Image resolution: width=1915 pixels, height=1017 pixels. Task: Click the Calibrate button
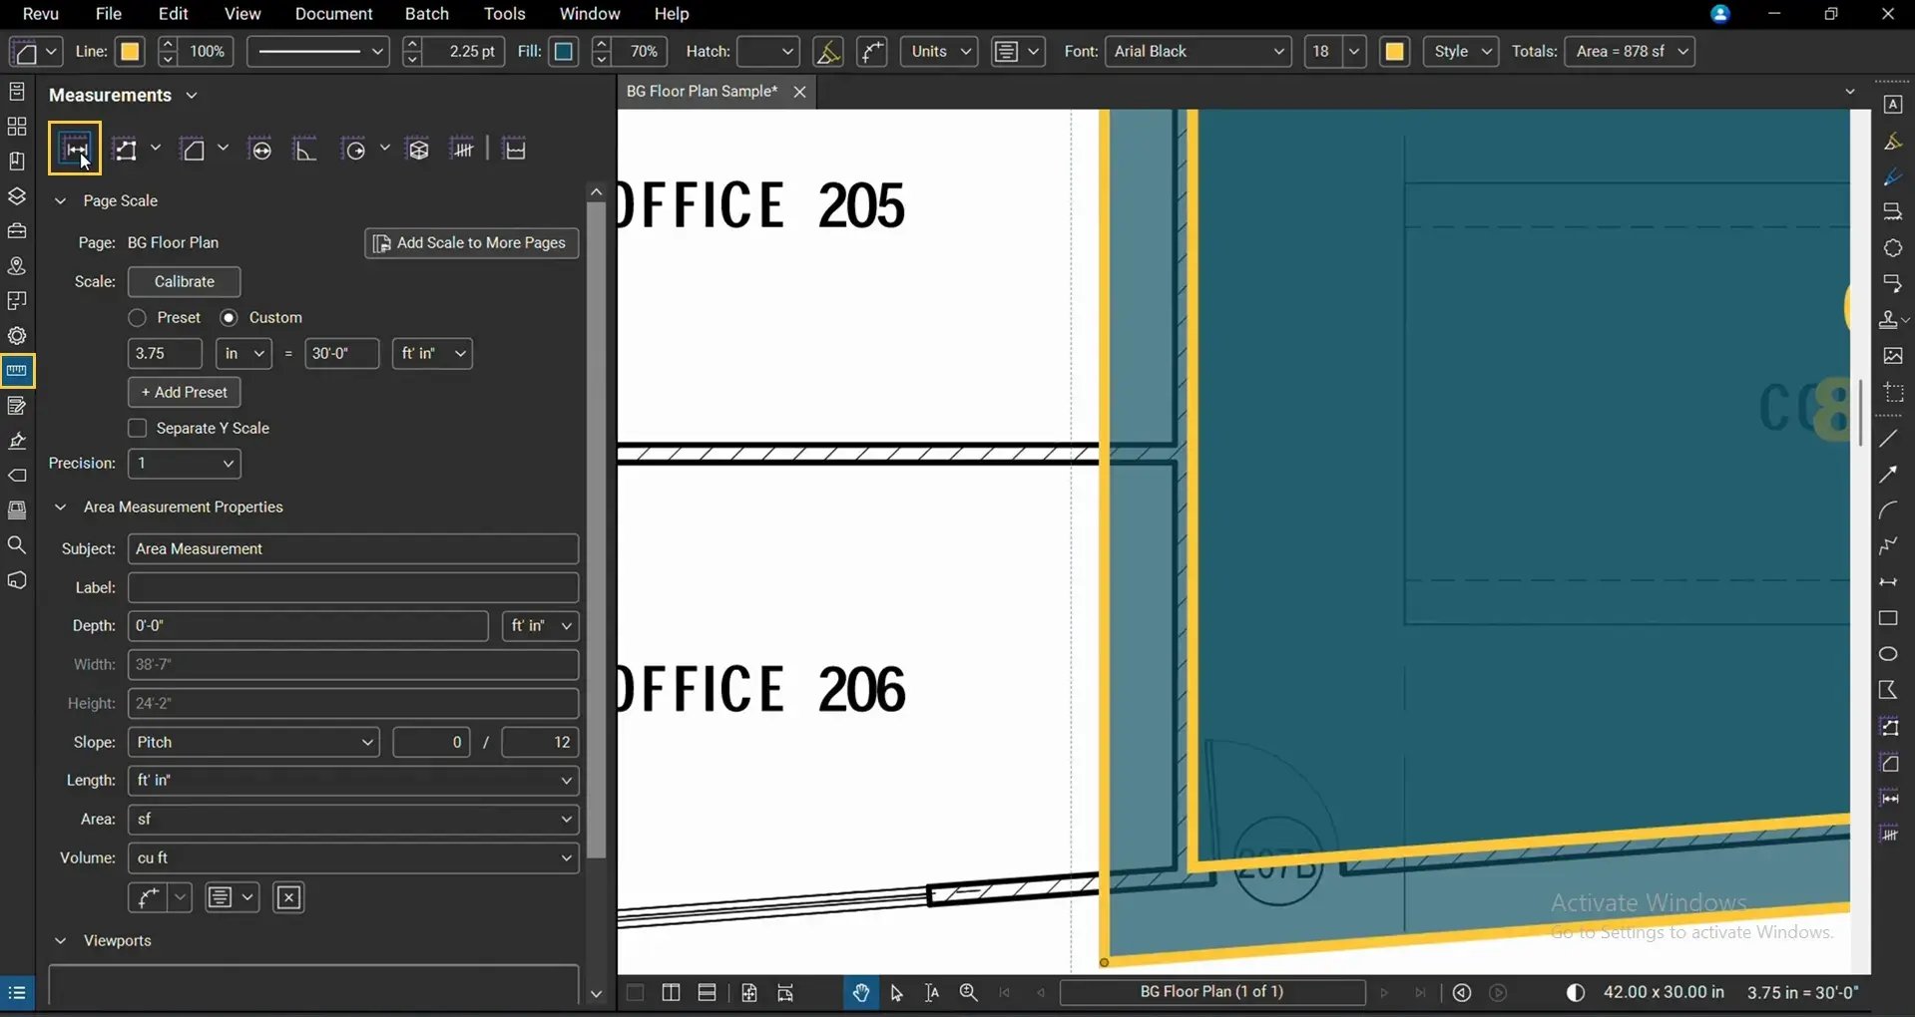185,282
